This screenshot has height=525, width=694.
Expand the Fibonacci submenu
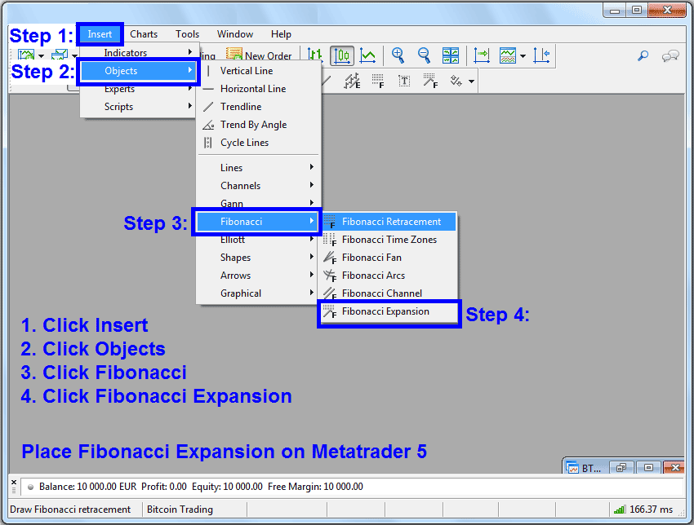pyautogui.click(x=256, y=222)
